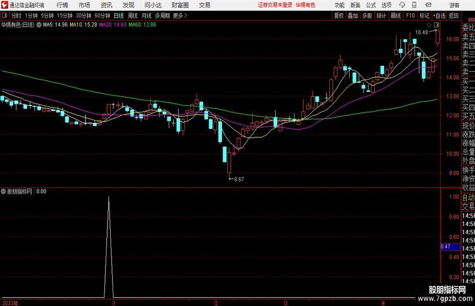This screenshot has height=306, width=475.
Task: Click the 8.67 low price label
Action: pos(239,179)
